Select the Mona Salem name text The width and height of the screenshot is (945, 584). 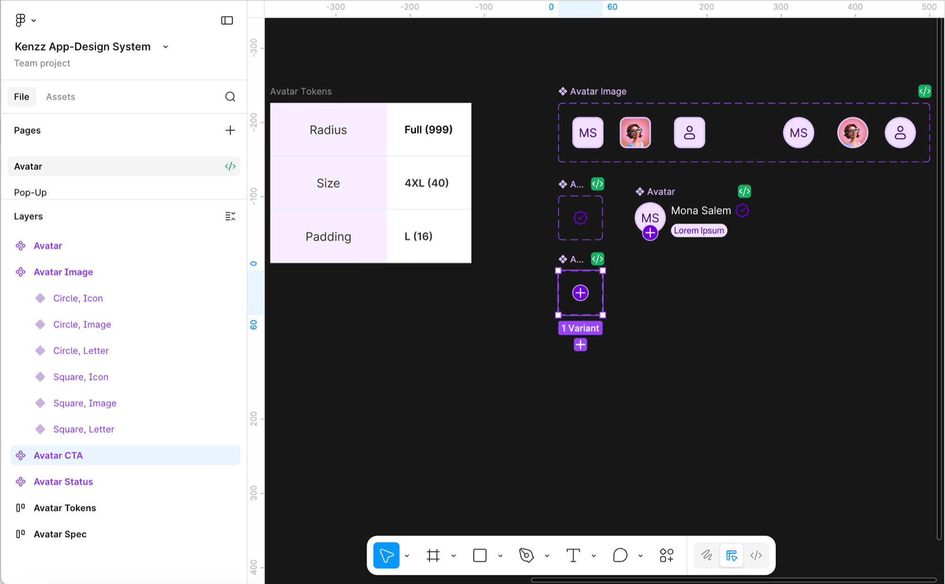pyautogui.click(x=701, y=211)
